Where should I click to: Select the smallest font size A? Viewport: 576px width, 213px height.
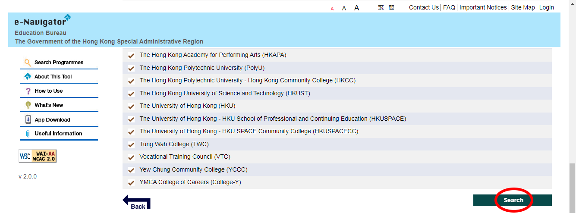pyautogui.click(x=332, y=9)
